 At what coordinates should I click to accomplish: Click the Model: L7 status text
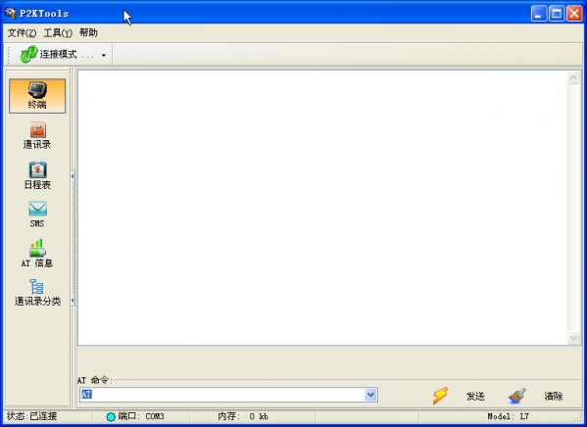(508, 416)
